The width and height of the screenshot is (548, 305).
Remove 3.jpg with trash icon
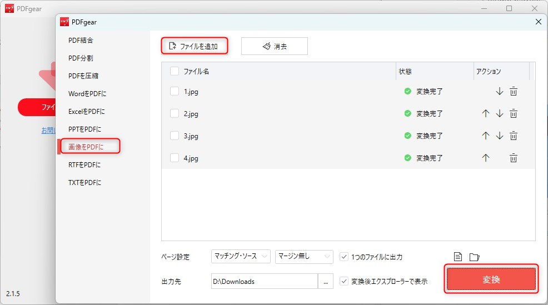click(514, 136)
